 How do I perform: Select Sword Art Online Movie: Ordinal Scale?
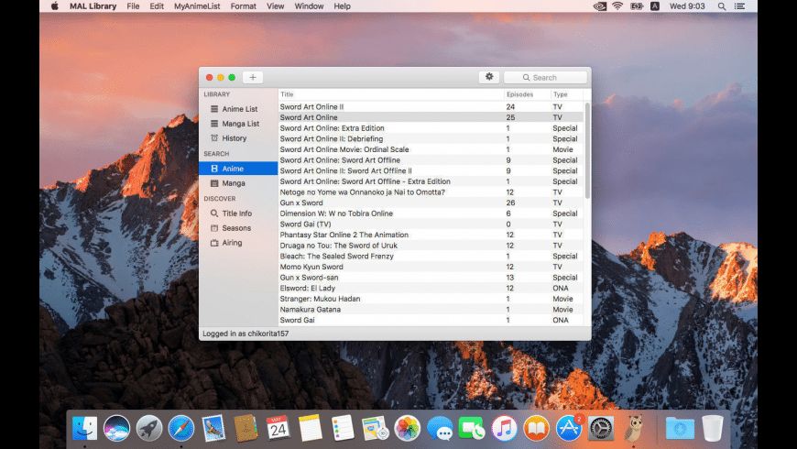tap(431, 149)
